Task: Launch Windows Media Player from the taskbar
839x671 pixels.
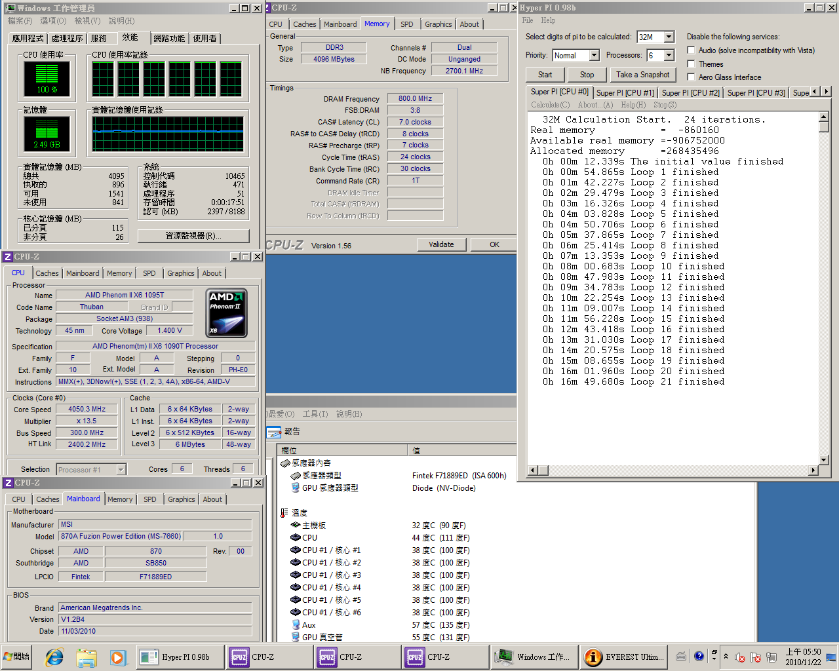Action: (x=117, y=657)
